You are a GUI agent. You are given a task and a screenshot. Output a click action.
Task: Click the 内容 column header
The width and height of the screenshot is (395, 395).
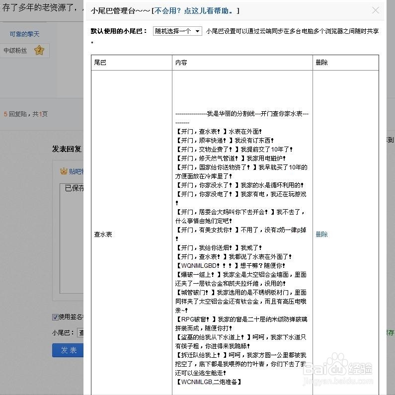[181, 63]
